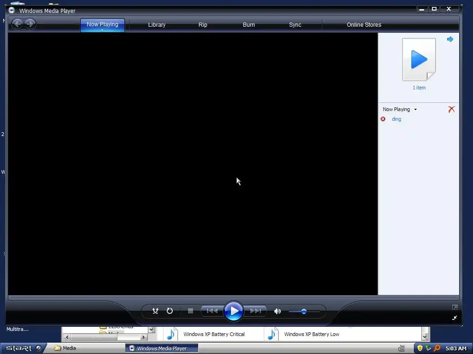Mute the sound via speaker icon

pos(277,311)
